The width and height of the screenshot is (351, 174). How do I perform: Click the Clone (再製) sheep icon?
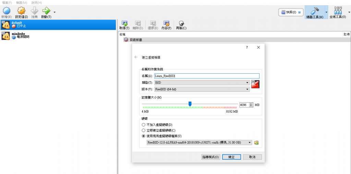[181, 24]
